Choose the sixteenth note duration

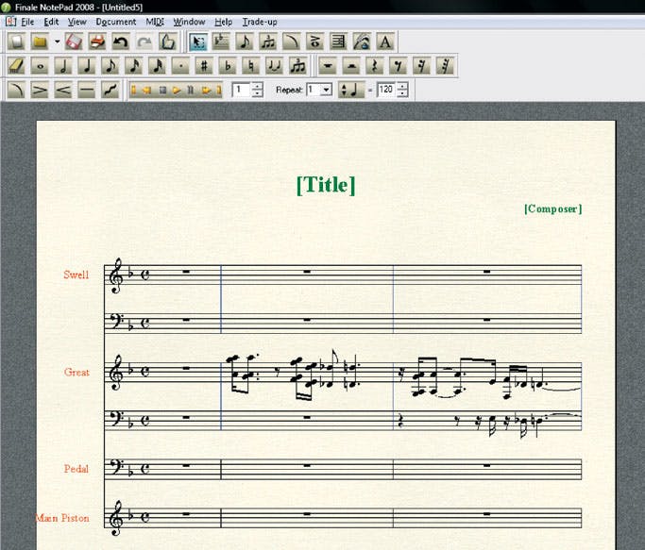[x=134, y=66]
